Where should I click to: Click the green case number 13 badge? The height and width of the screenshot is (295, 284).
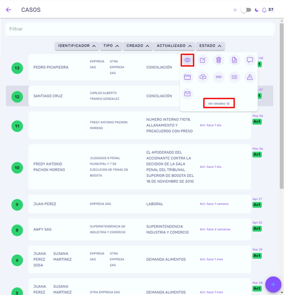pyautogui.click(x=17, y=68)
